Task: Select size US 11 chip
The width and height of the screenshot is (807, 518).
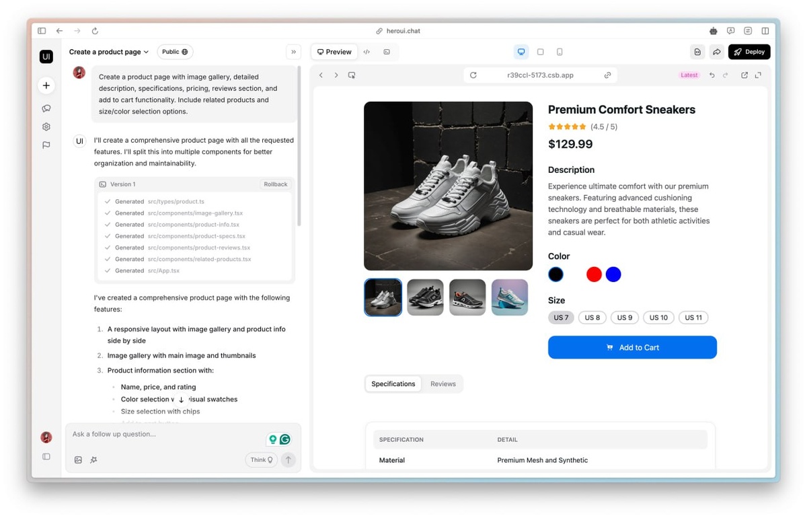Action: point(693,318)
